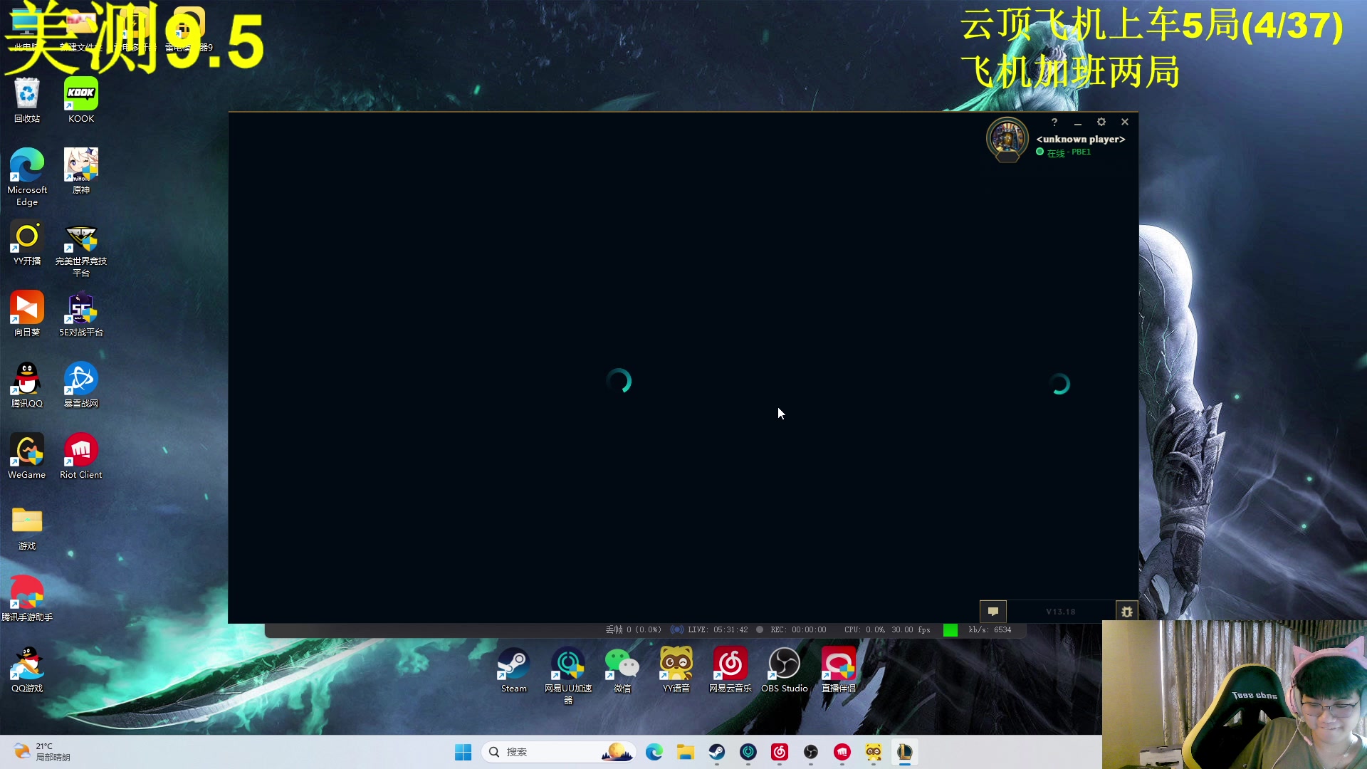Open the chat bubble icon

coord(992,611)
